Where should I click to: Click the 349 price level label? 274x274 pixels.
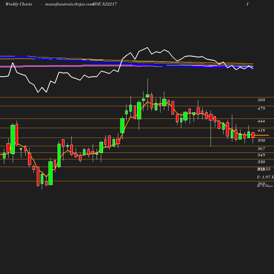(261, 155)
